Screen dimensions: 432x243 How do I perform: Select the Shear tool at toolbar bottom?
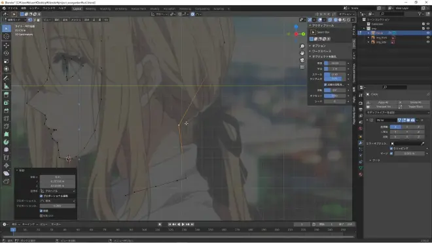tap(7, 174)
